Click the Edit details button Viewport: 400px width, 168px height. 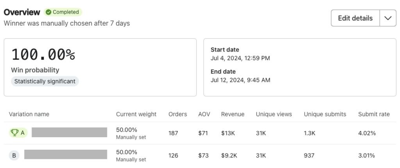pyautogui.click(x=355, y=18)
